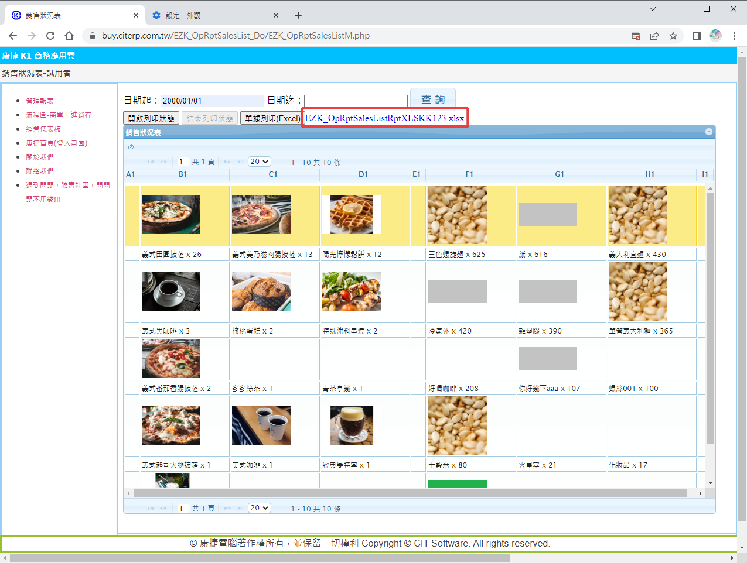The height and width of the screenshot is (563, 747).
Task: Go to the browser home page
Action: [69, 36]
